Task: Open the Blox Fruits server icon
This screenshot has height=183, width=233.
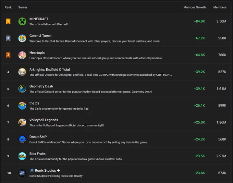Action: click(22, 156)
